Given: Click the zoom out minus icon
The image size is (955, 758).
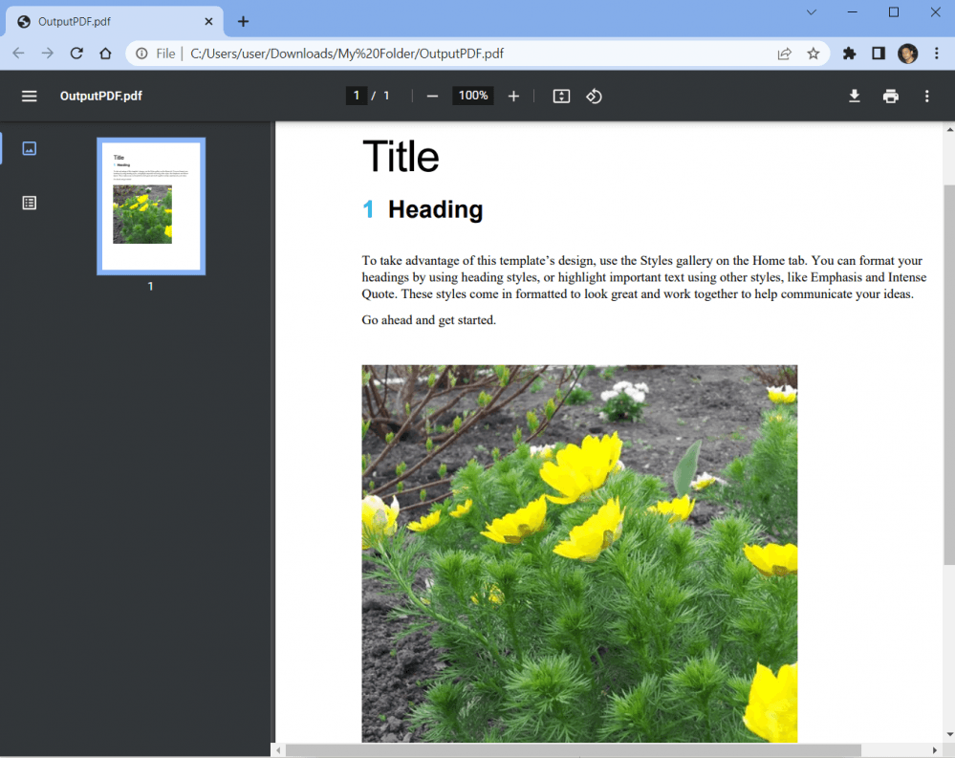Looking at the screenshot, I should pos(432,96).
